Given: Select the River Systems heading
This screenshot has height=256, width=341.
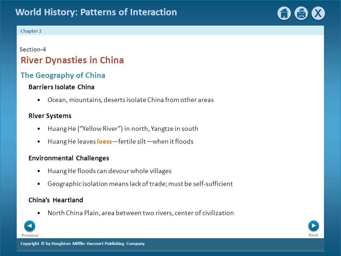Looking at the screenshot, I should (x=50, y=116).
